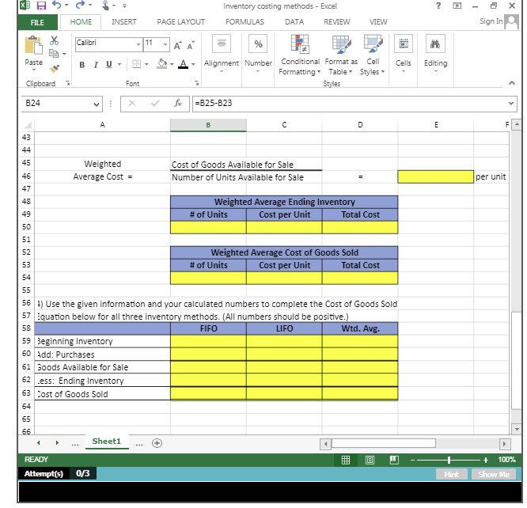The height and width of the screenshot is (508, 527).
Task: Click the zoom slider handle
Action: (449, 460)
